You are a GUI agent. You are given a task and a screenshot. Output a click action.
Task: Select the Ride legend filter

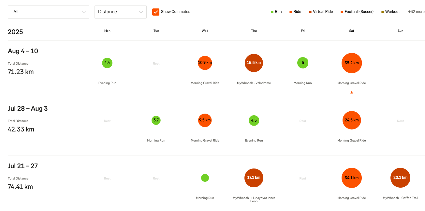tap(295, 12)
